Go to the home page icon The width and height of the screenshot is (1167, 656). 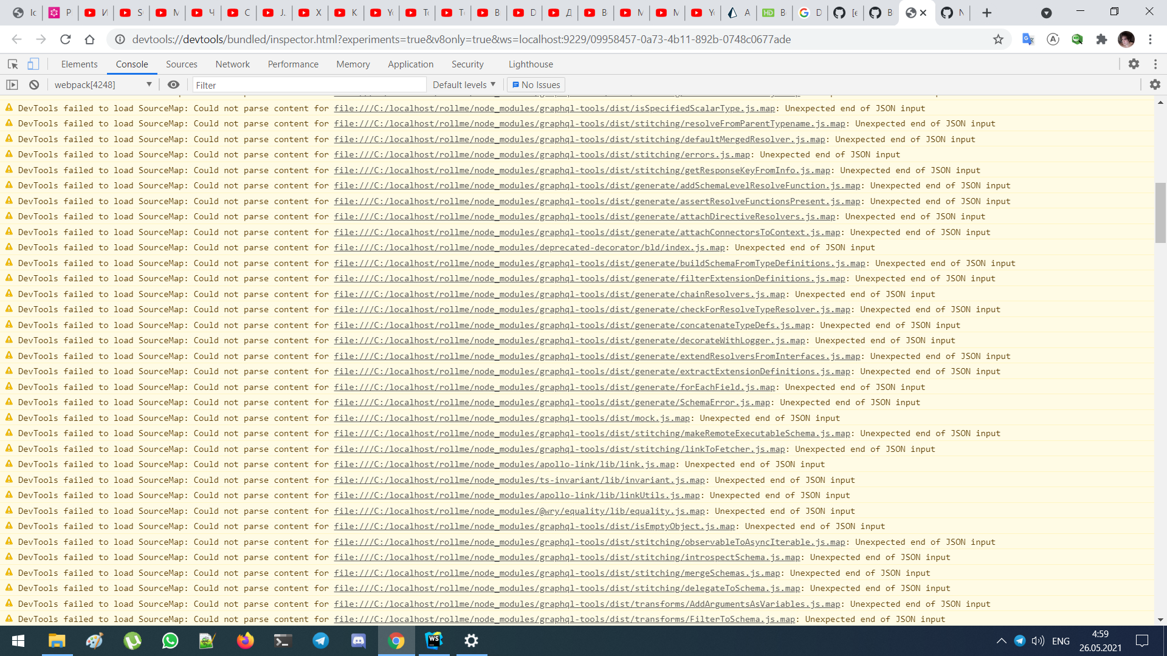click(89, 39)
